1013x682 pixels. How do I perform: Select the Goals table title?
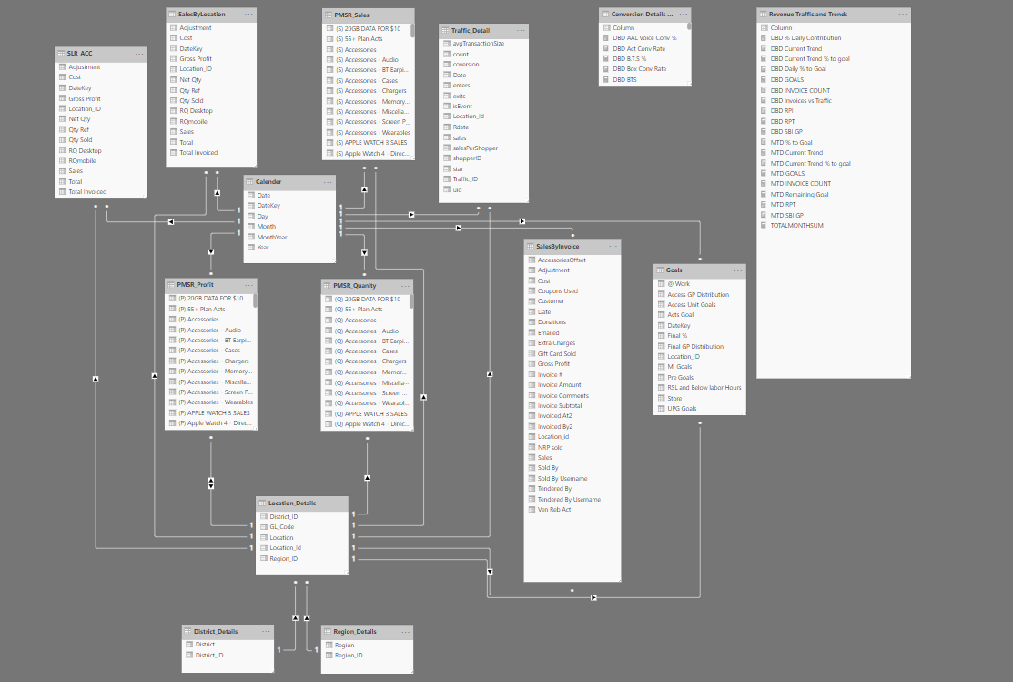tap(674, 270)
